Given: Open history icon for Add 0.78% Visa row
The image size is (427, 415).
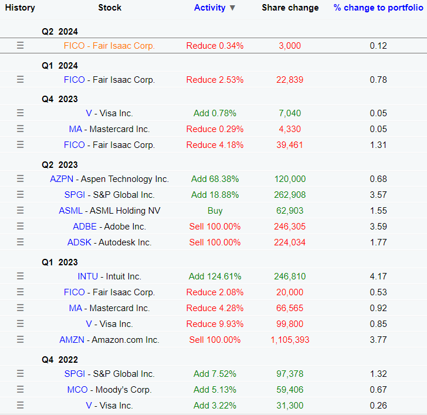Looking at the screenshot, I should [x=20, y=113].
